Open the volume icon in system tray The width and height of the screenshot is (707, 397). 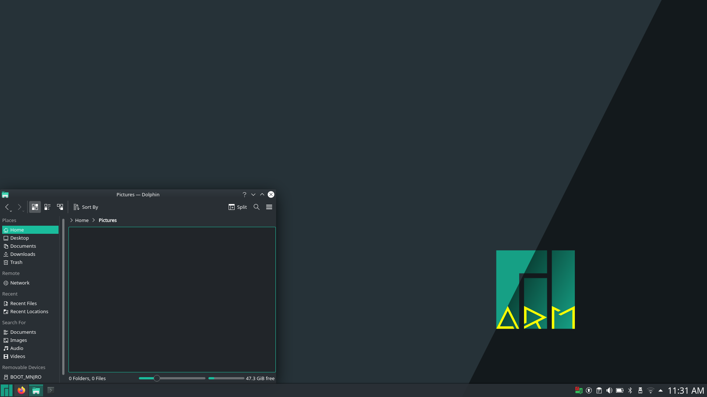[x=609, y=390]
